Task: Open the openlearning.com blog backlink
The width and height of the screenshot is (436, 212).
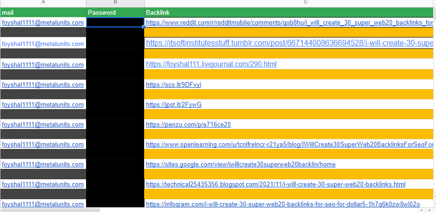Action: click(289, 145)
